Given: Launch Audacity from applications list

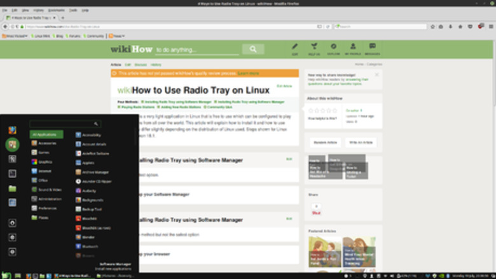Looking at the screenshot, I should tap(86, 190).
